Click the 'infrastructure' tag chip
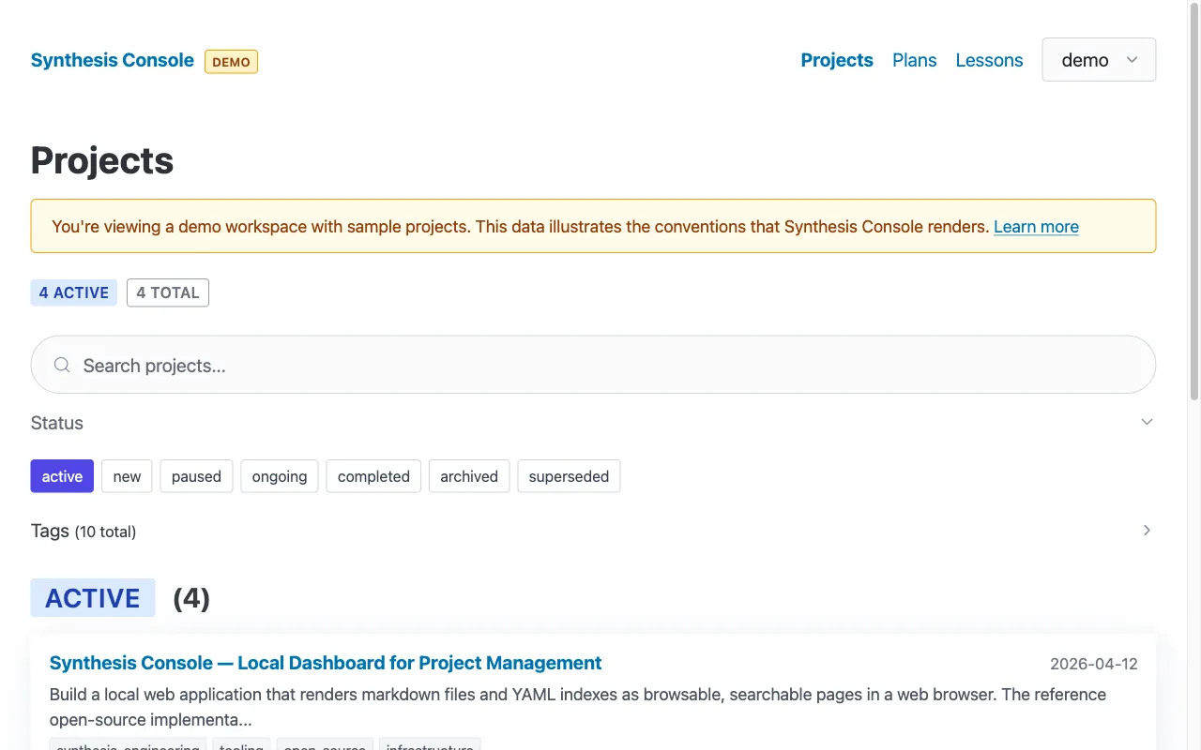Image resolution: width=1201 pixels, height=750 pixels. click(430, 746)
